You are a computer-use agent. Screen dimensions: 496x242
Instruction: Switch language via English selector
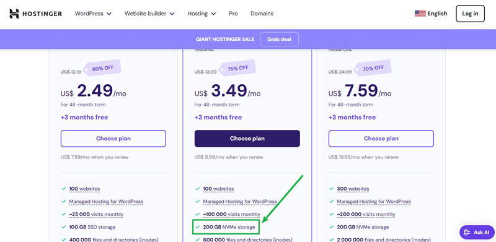(437, 14)
